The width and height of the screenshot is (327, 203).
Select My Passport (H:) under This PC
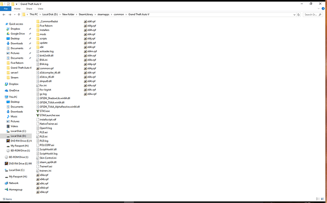pyautogui.click(x=18, y=146)
